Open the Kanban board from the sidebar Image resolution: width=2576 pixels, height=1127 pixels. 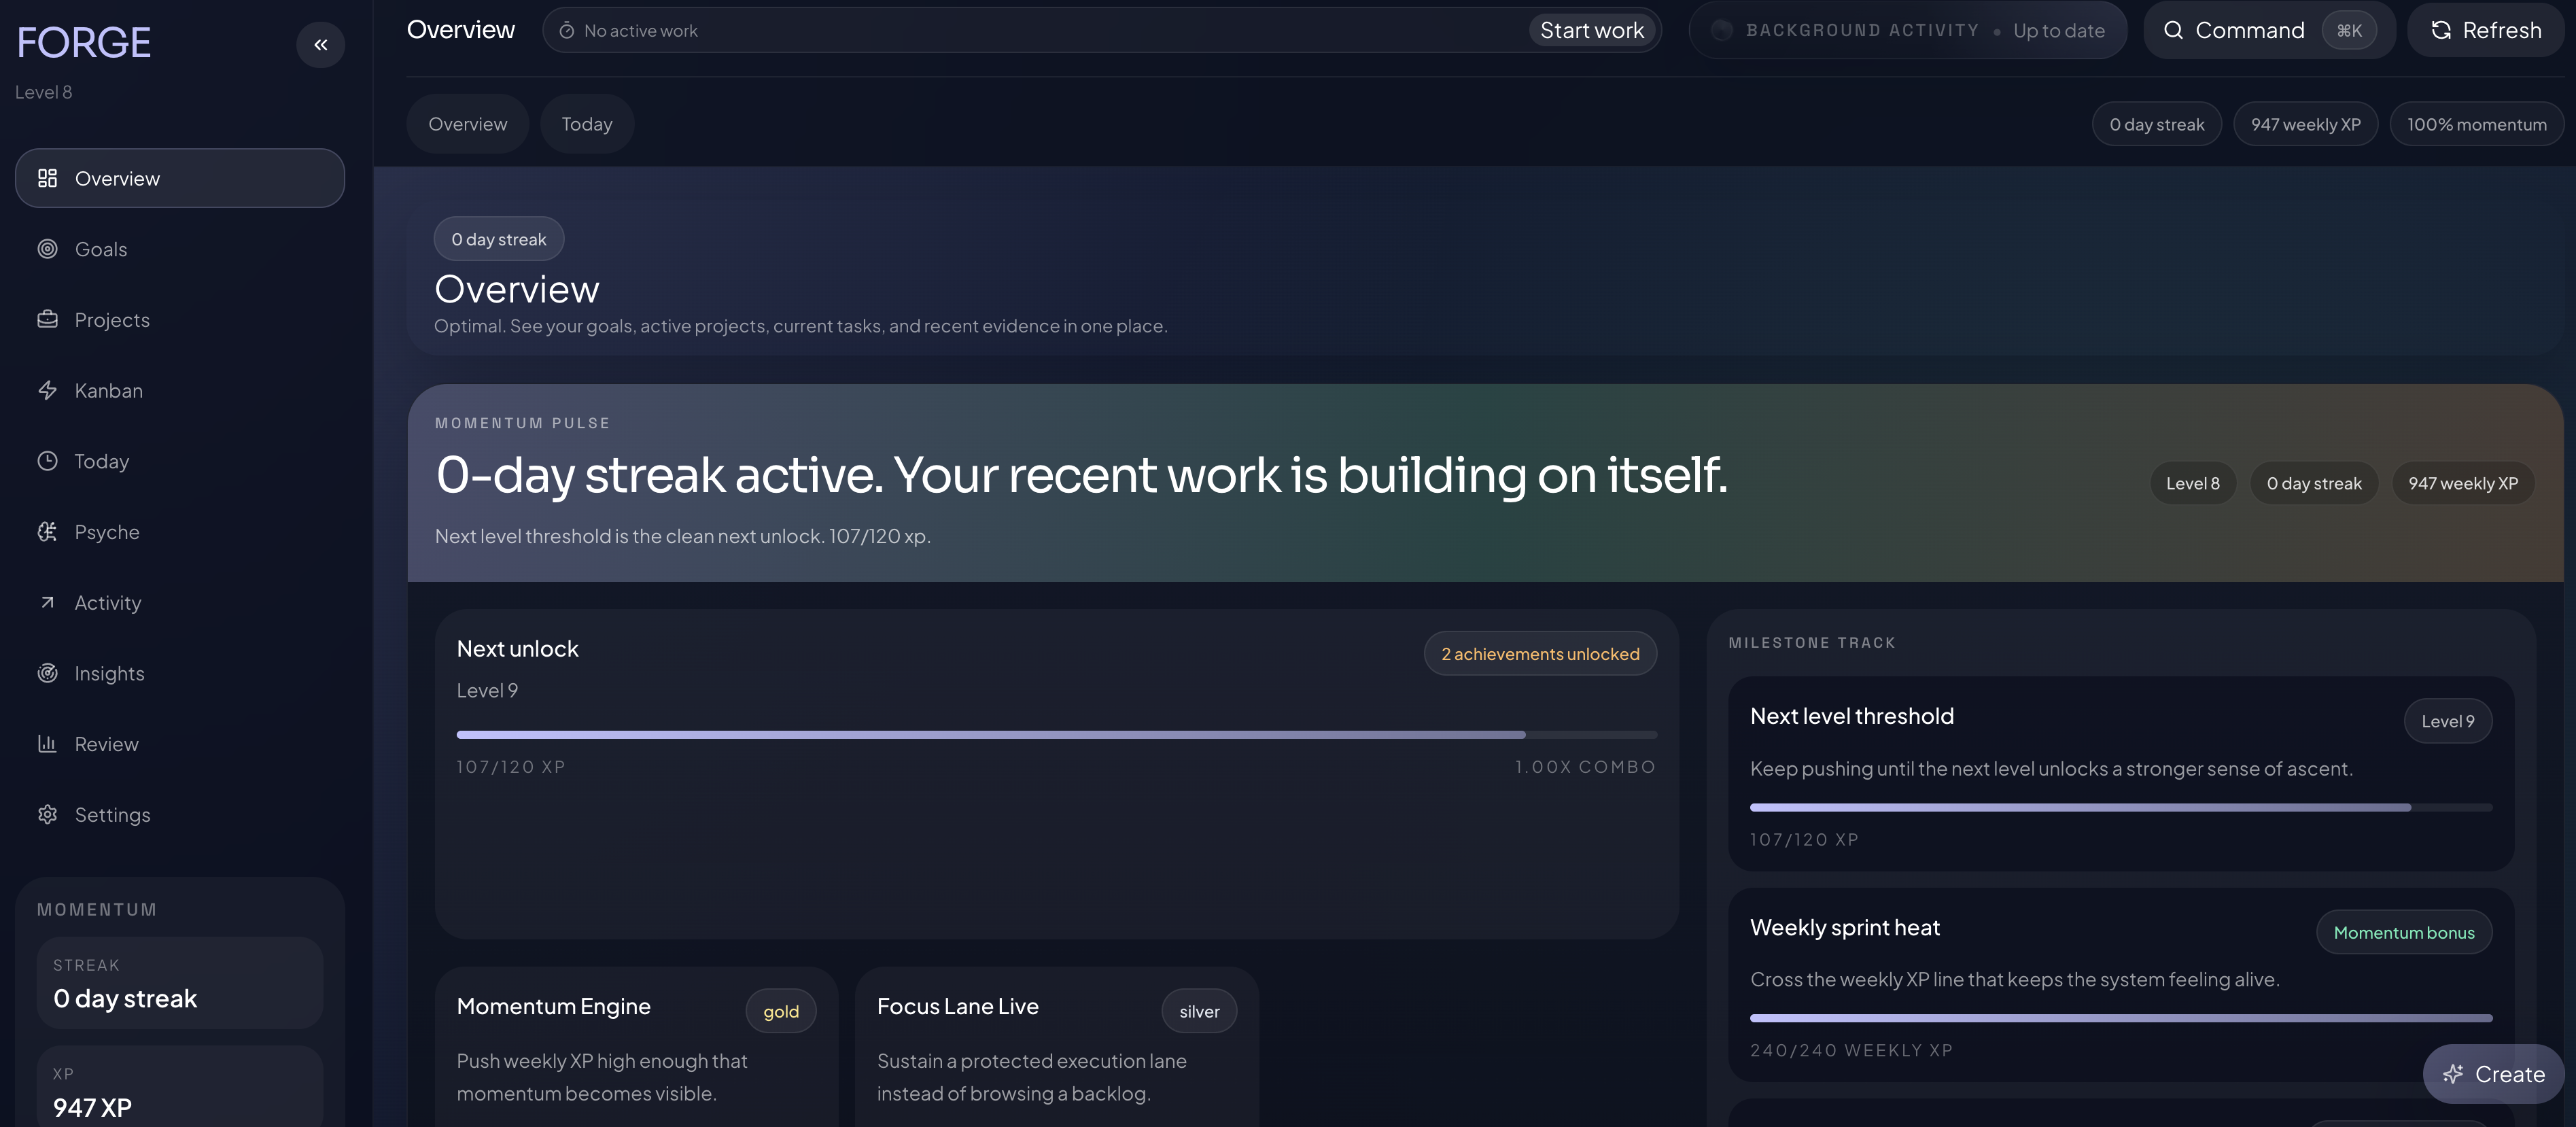108,390
